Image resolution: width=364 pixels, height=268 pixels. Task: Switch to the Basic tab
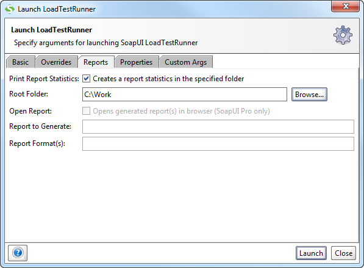click(21, 62)
